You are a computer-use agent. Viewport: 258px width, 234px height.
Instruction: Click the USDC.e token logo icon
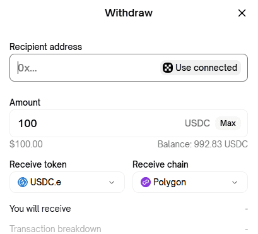pyautogui.click(x=23, y=182)
